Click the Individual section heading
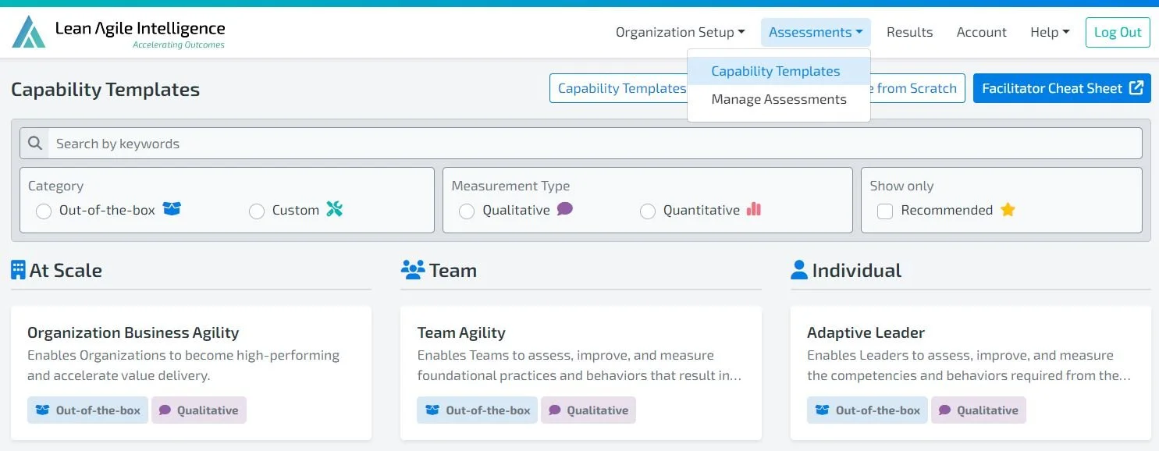 [x=856, y=271]
